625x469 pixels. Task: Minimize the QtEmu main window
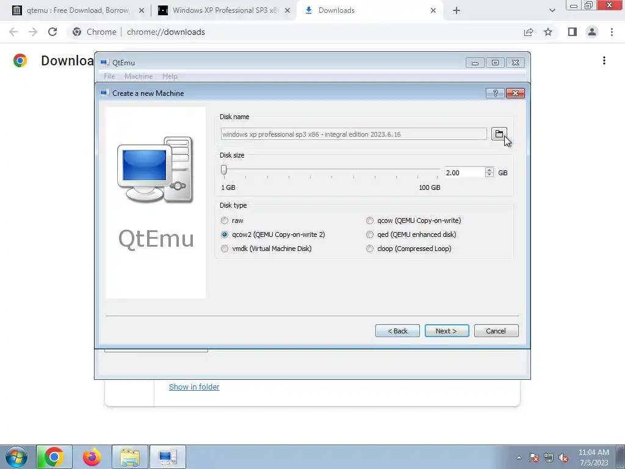475,63
